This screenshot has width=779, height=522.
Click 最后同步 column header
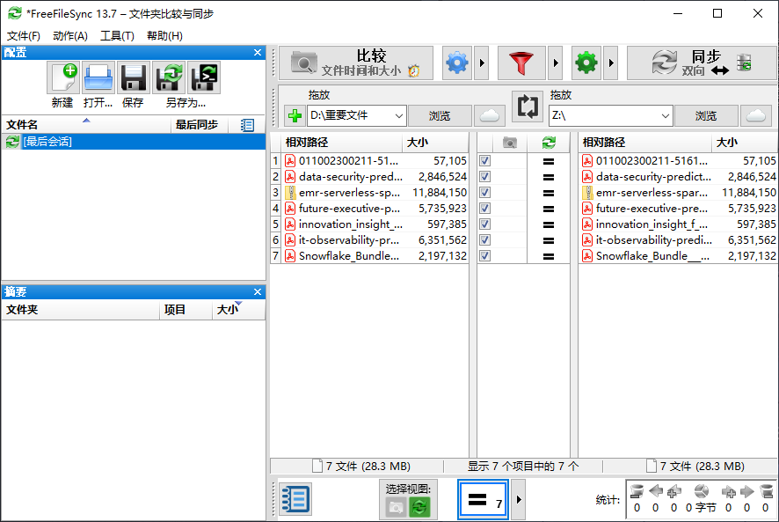[200, 125]
